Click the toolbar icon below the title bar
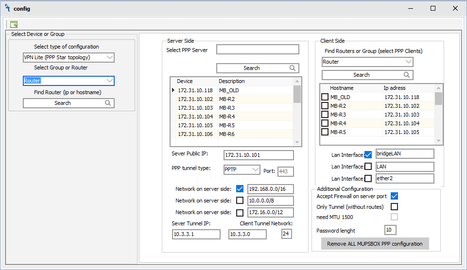 tap(14, 24)
